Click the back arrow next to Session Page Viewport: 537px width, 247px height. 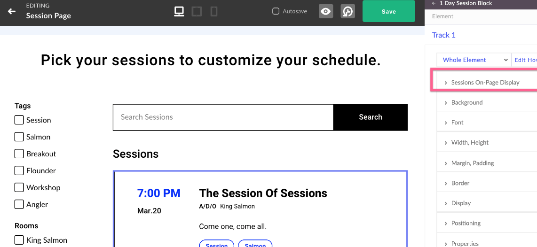(12, 11)
